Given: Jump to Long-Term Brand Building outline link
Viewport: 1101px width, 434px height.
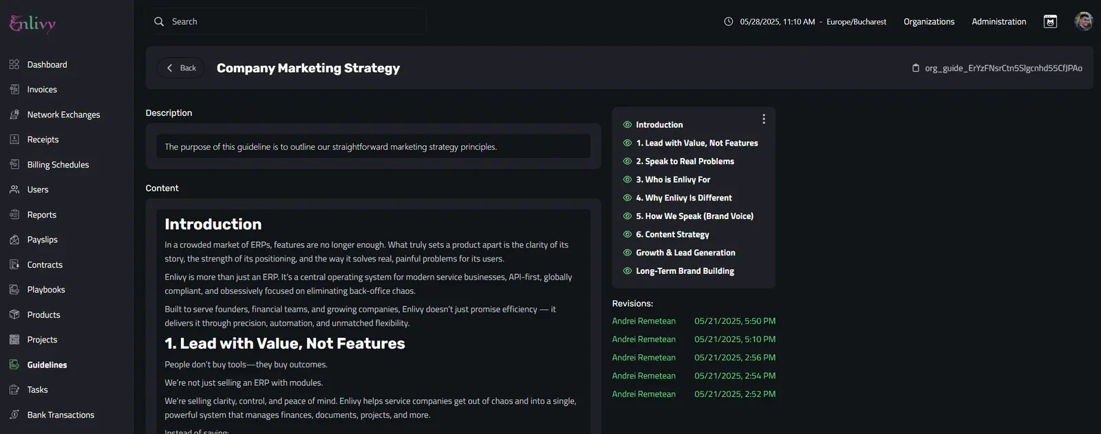Looking at the screenshot, I should pyautogui.click(x=685, y=271).
